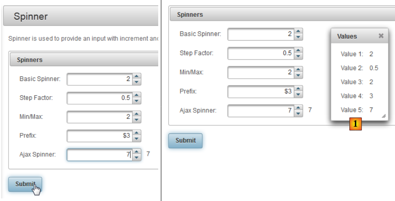Click down arrow of left Basic Spinner
Viewport: 395px width, 201px height.
137,82
